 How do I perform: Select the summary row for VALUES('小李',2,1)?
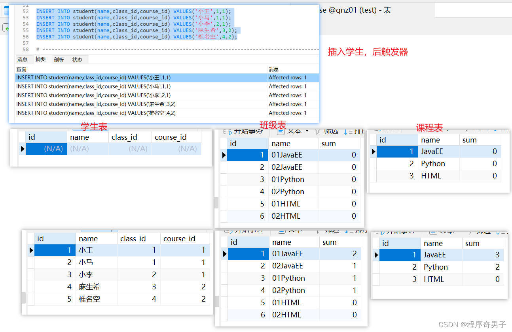pos(167,95)
